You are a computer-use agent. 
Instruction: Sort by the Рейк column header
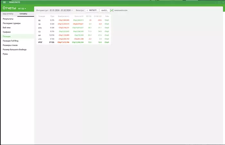[x=107, y=16]
